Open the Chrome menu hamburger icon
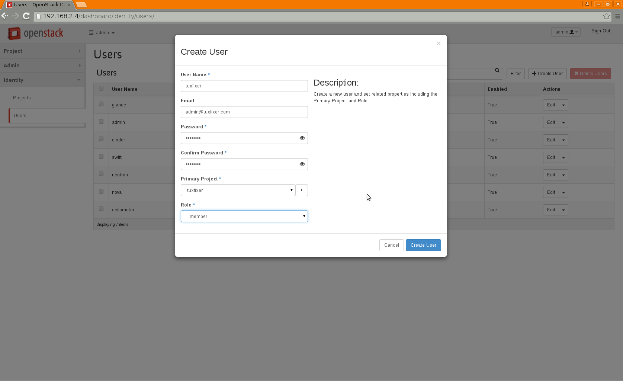 pos(617,16)
